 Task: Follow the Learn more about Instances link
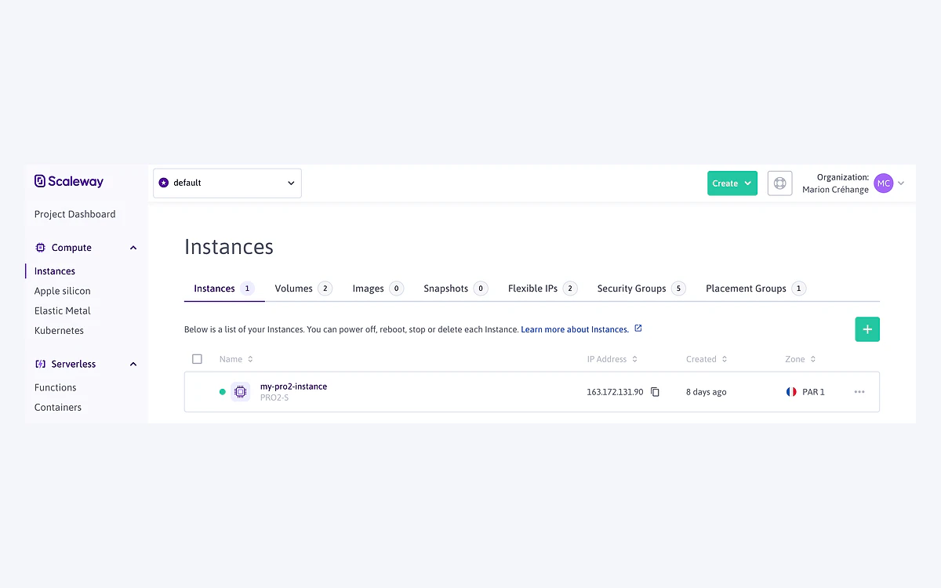[x=575, y=329]
